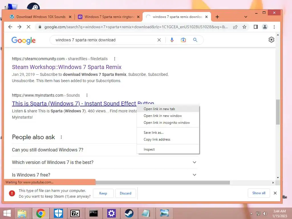The image size is (292, 219).
Task: Click the scroll right arrow
Action: click(x=273, y=183)
